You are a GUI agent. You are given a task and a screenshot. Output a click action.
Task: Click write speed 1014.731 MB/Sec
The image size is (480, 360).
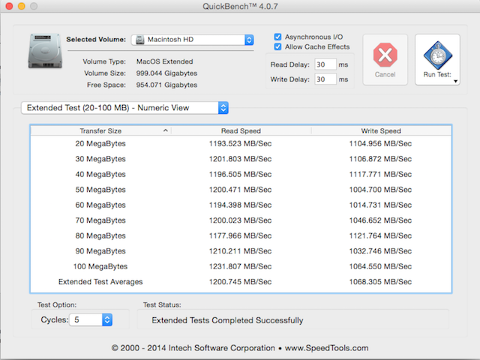[380, 205]
